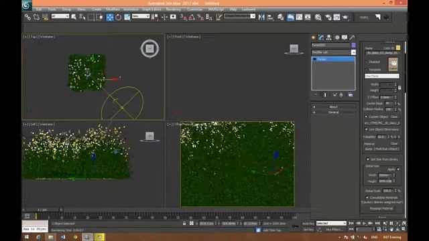The height and width of the screenshot is (241, 429).
Task: Open the Modifiers menu
Action: coord(113,9)
